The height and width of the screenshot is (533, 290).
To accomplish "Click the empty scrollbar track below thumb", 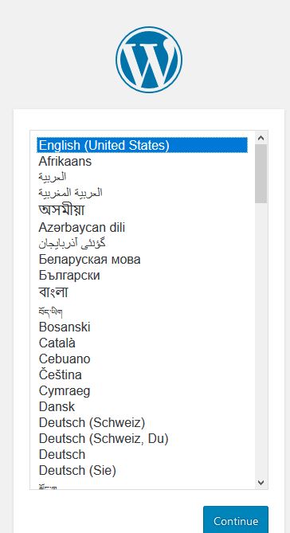I will (261, 339).
